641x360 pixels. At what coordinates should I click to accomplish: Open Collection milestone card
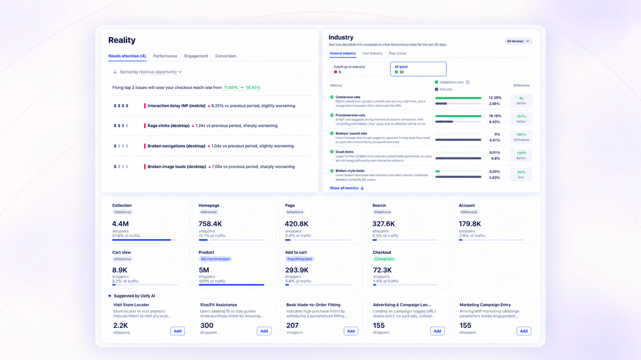pos(148,221)
